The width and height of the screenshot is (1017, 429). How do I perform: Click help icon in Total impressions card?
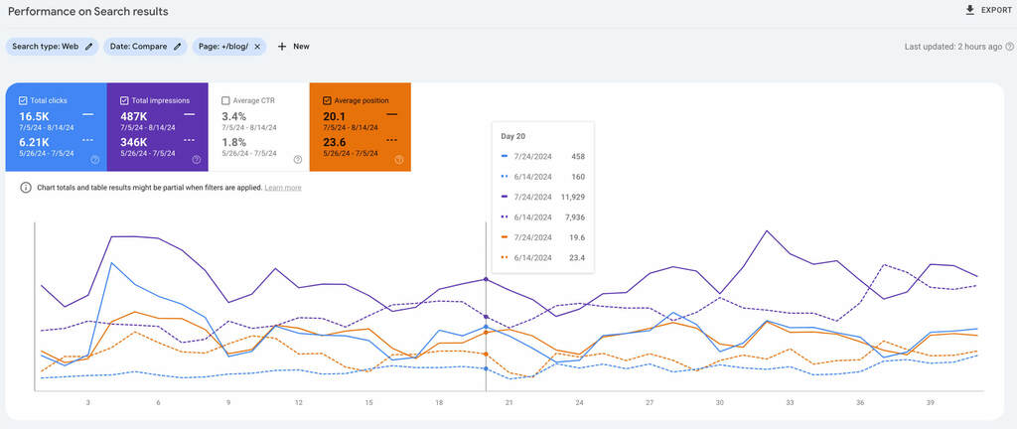[x=196, y=159]
